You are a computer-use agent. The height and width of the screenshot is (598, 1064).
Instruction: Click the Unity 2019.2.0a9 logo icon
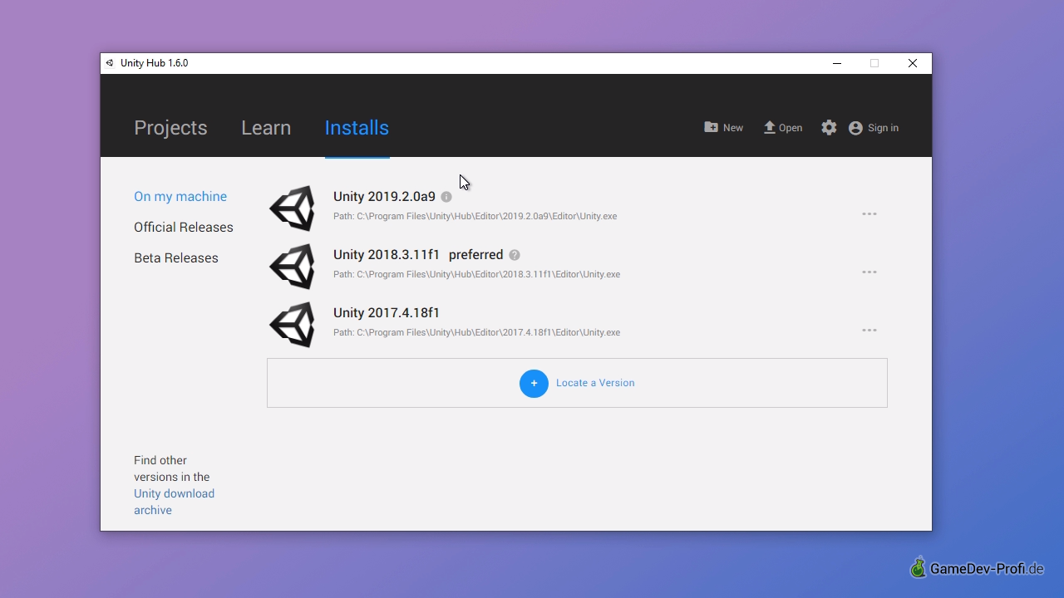(x=293, y=208)
